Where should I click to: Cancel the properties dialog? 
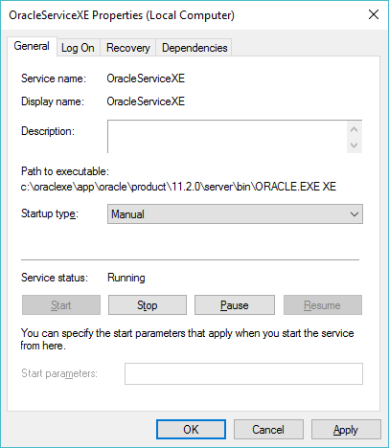pos(268,430)
